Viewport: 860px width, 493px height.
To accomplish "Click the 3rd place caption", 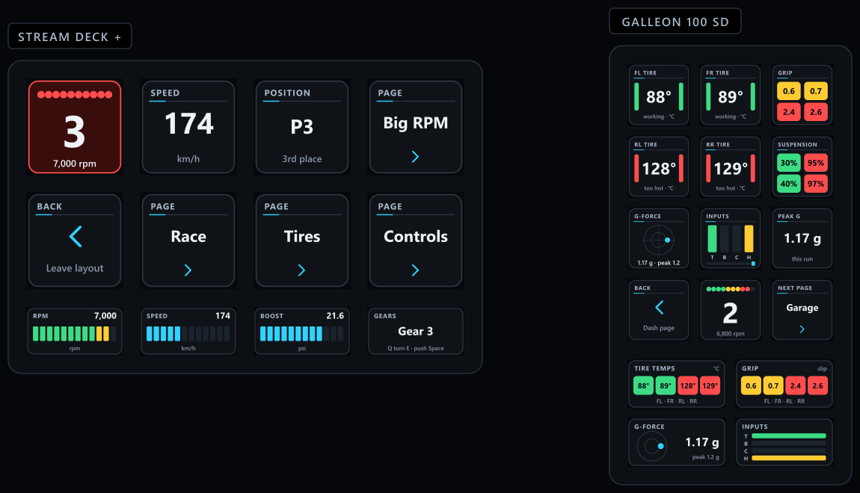I will [302, 159].
